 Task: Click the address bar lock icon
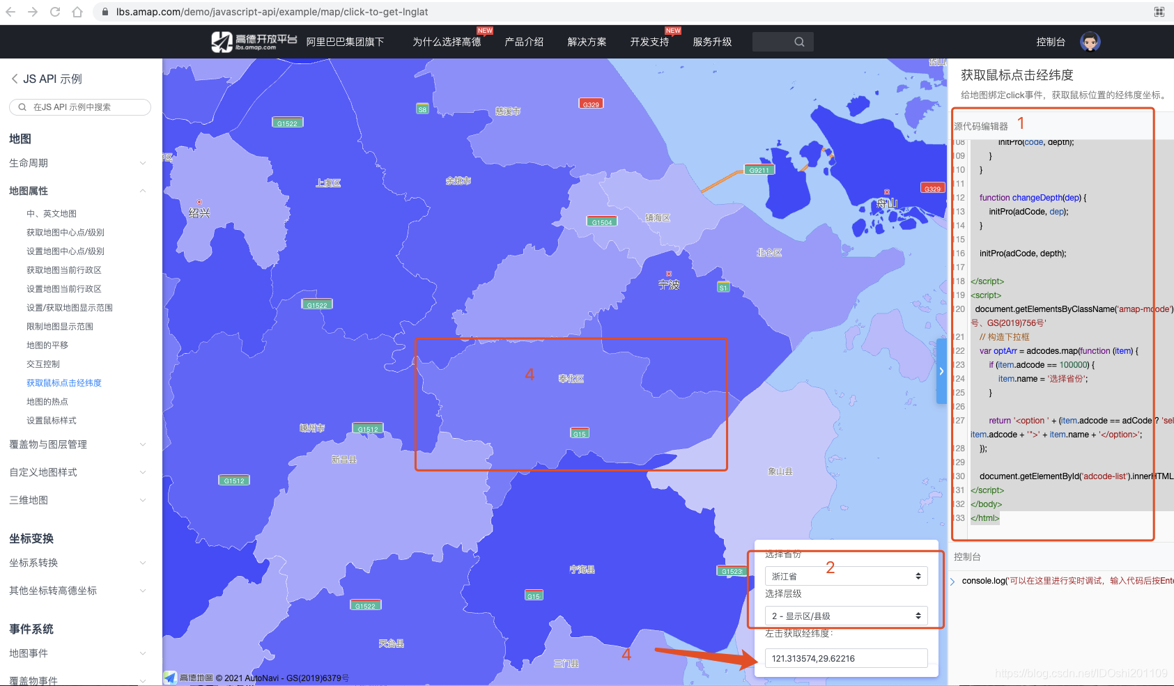coord(105,12)
